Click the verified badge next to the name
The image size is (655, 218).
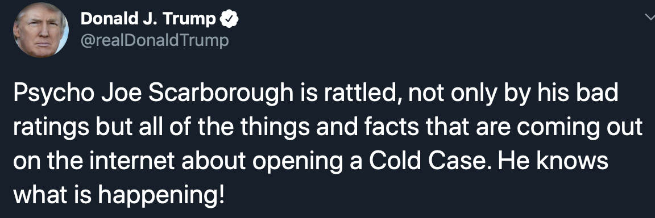point(229,19)
